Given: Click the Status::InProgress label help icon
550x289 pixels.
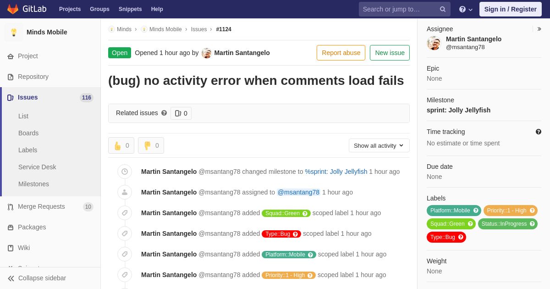Looking at the screenshot, I should [532, 224].
